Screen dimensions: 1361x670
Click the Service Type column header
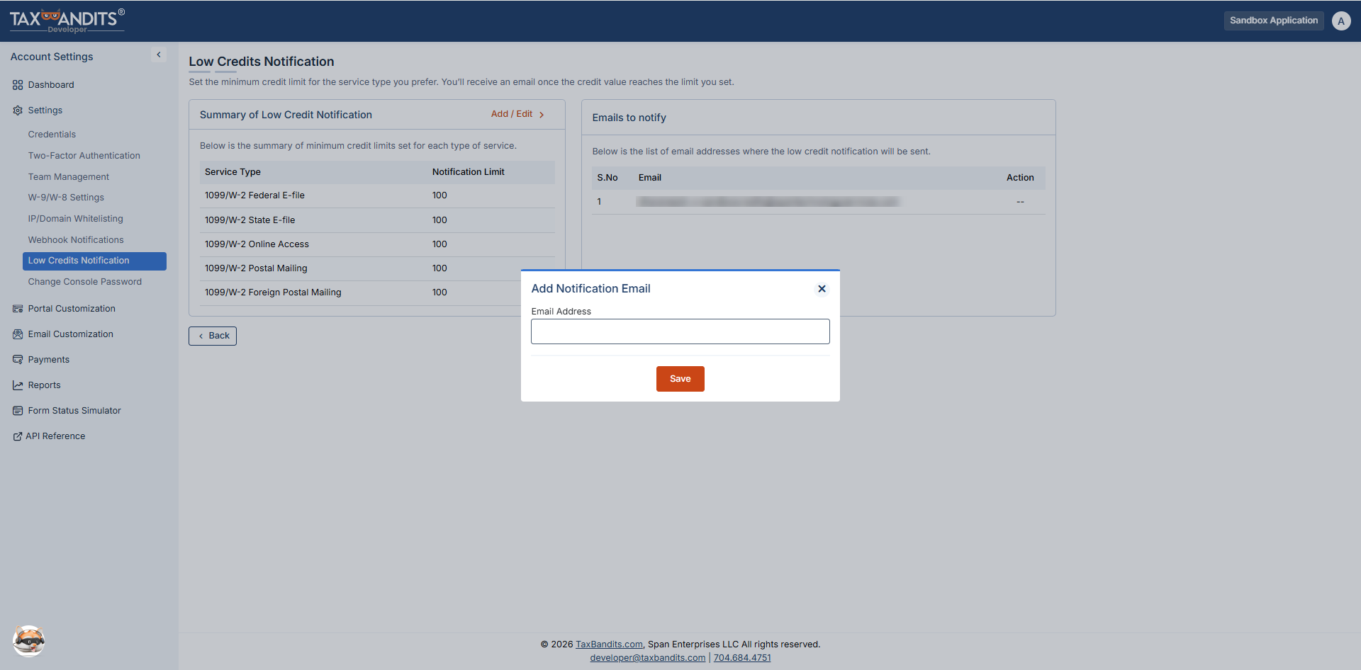pyautogui.click(x=233, y=172)
